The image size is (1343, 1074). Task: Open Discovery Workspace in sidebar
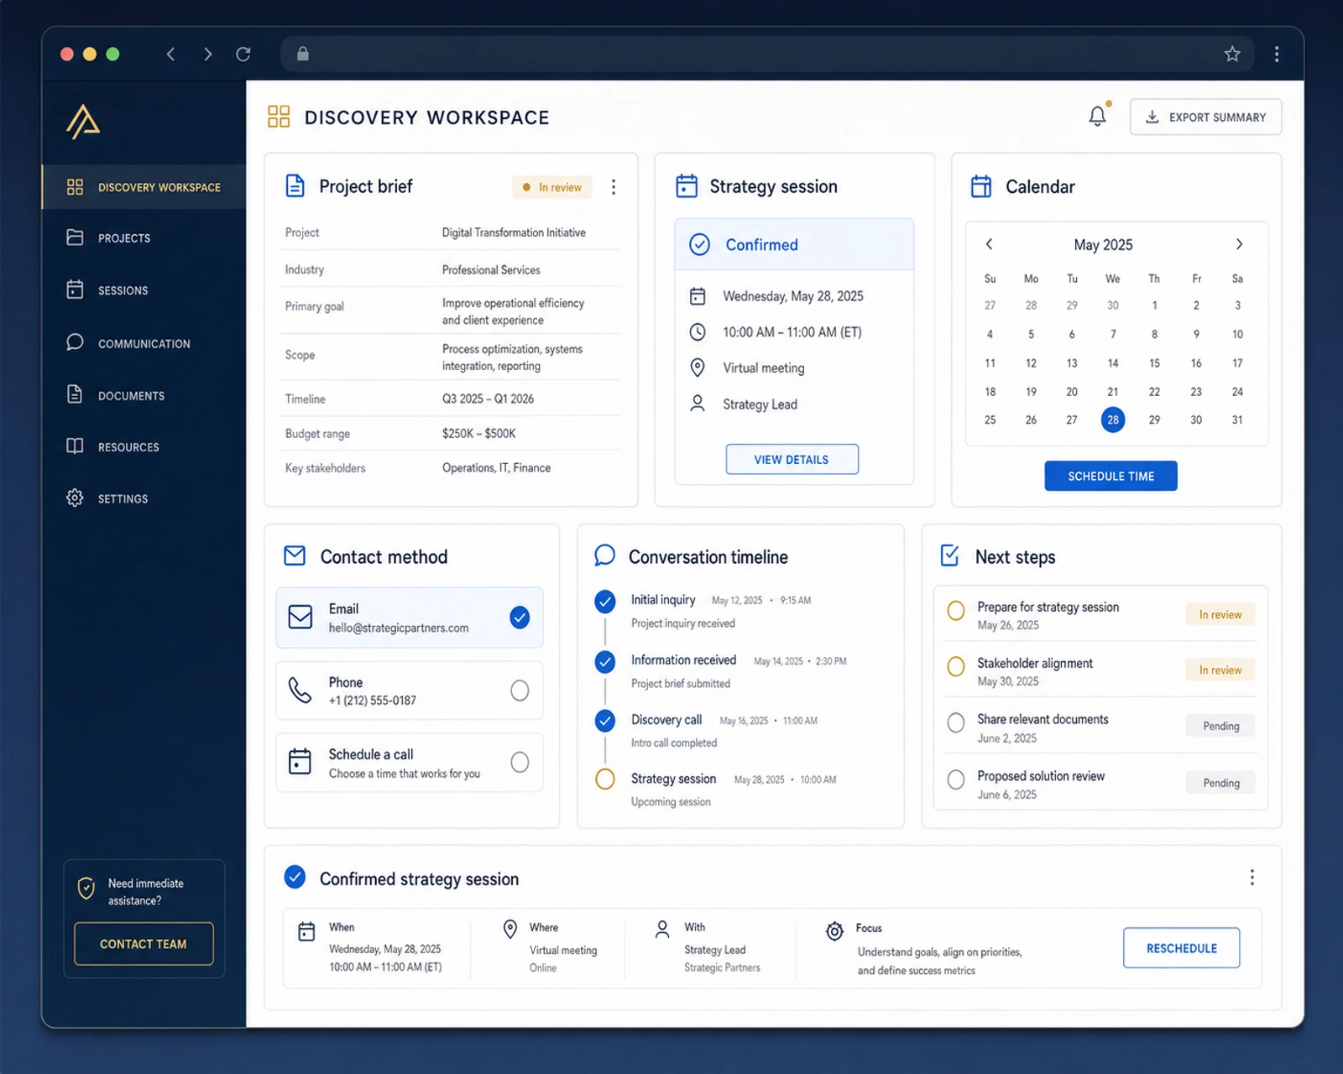144,187
